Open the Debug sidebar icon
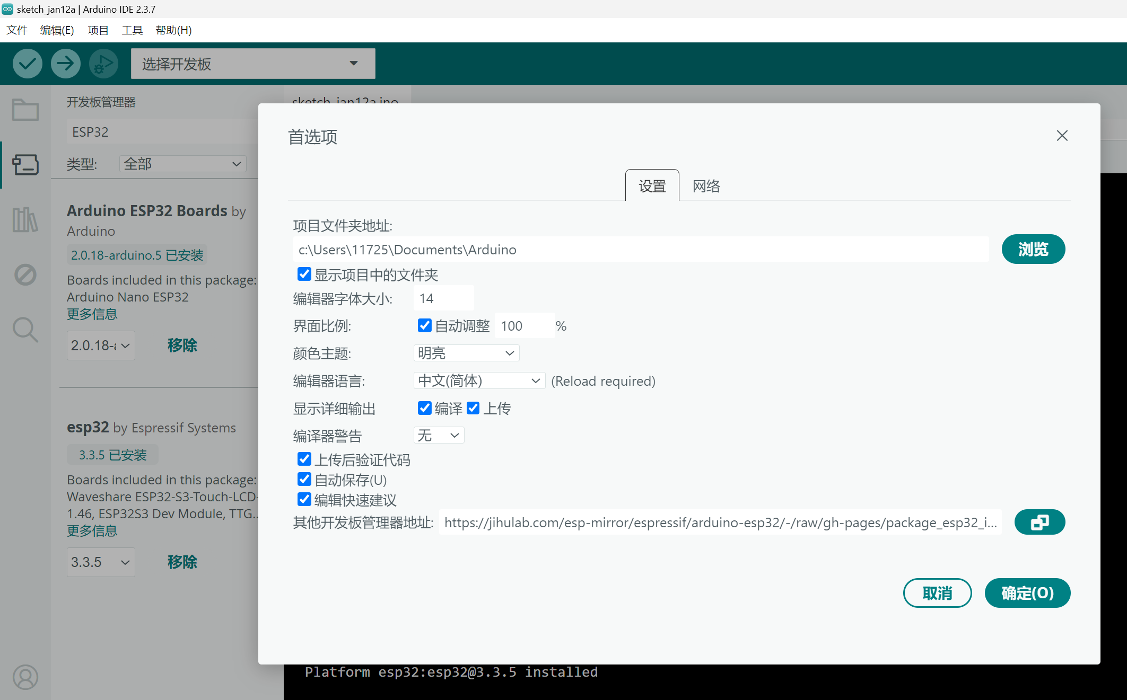 25,274
